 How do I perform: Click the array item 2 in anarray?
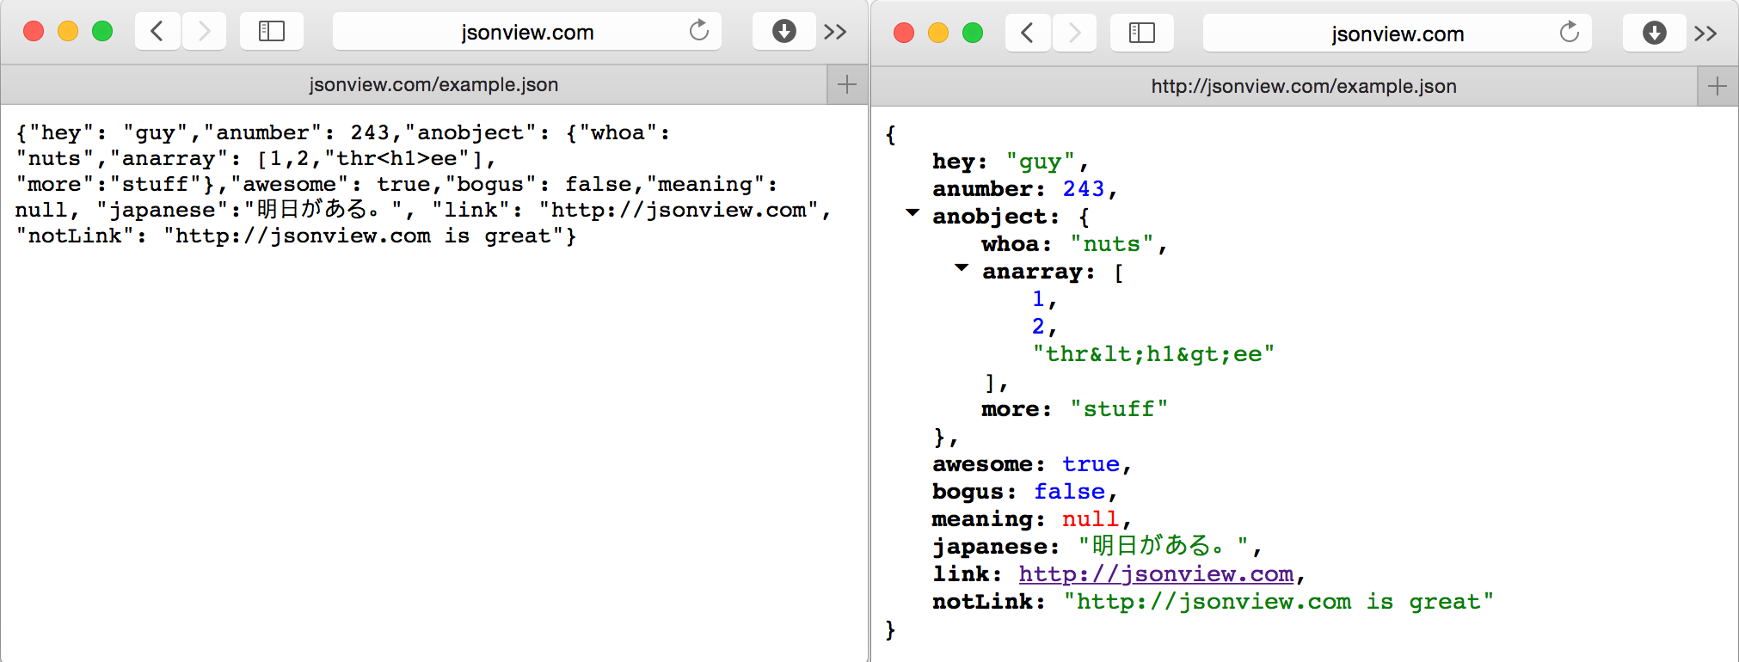[1038, 326]
